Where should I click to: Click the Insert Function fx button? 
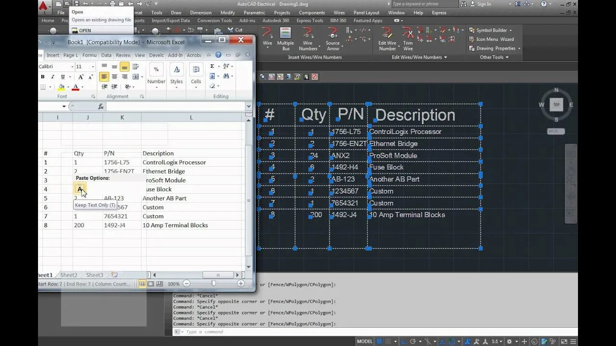(101, 107)
